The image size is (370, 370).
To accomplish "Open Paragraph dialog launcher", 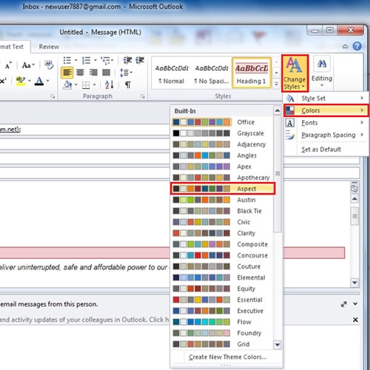I will [142, 96].
